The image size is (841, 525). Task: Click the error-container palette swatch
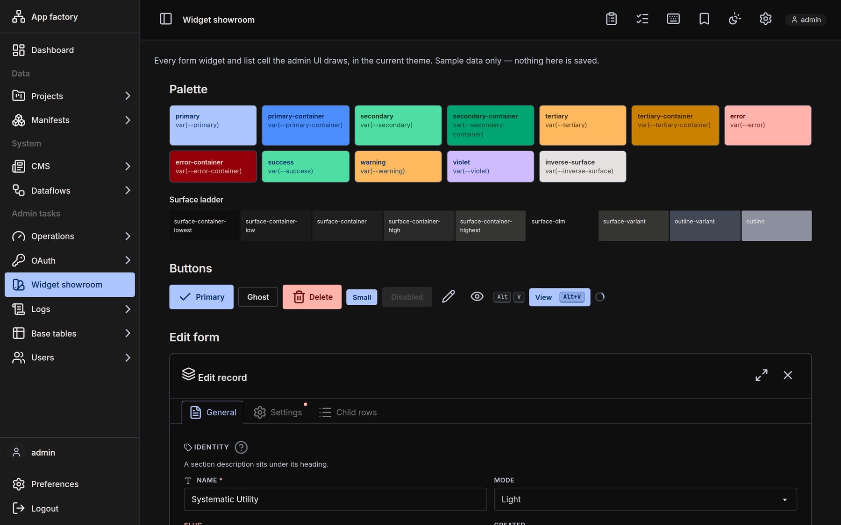[x=213, y=167]
